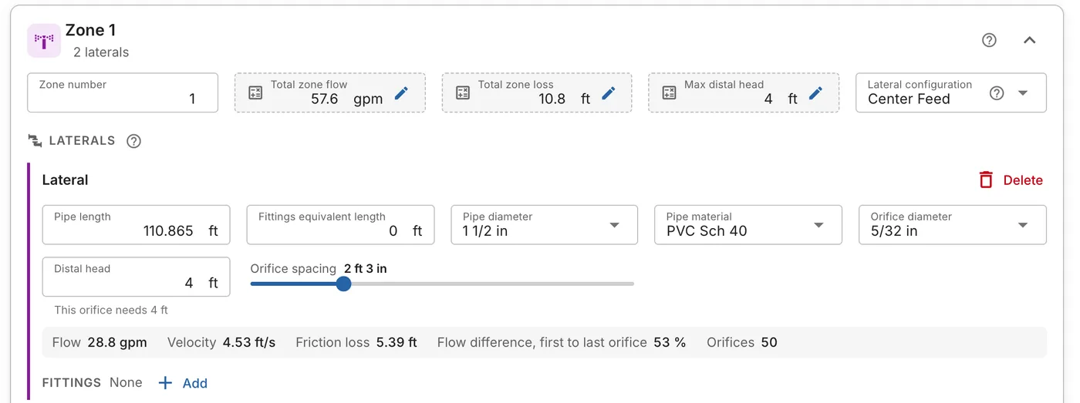Edit Max distal head with pencil icon
The width and height of the screenshot is (1080, 403).
pos(815,93)
